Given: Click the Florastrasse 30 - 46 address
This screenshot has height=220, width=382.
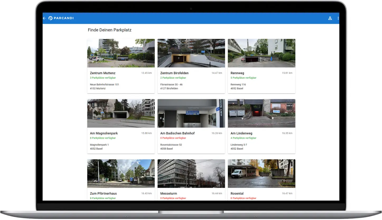Looking at the screenshot, I should [171, 85].
